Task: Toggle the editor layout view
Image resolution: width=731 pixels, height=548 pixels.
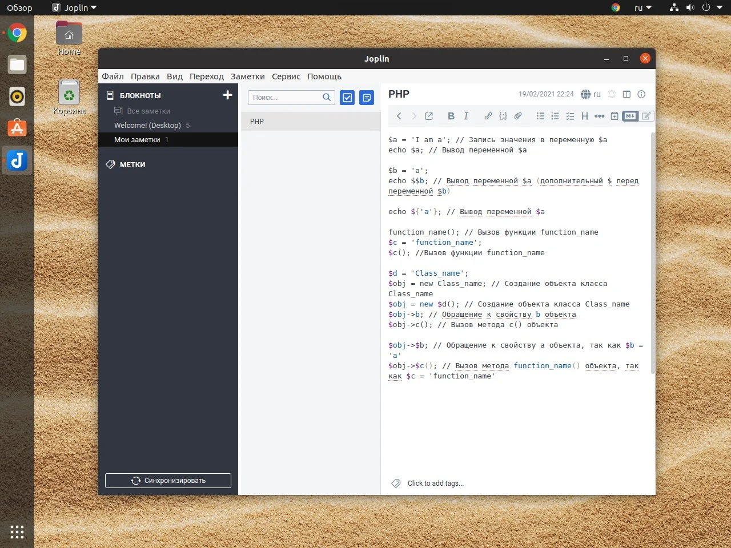Action: pos(626,94)
